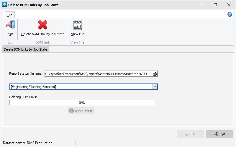Click the Delete BOM Link by Job State label
The width and height of the screenshot is (236, 147).
[x=43, y=34]
